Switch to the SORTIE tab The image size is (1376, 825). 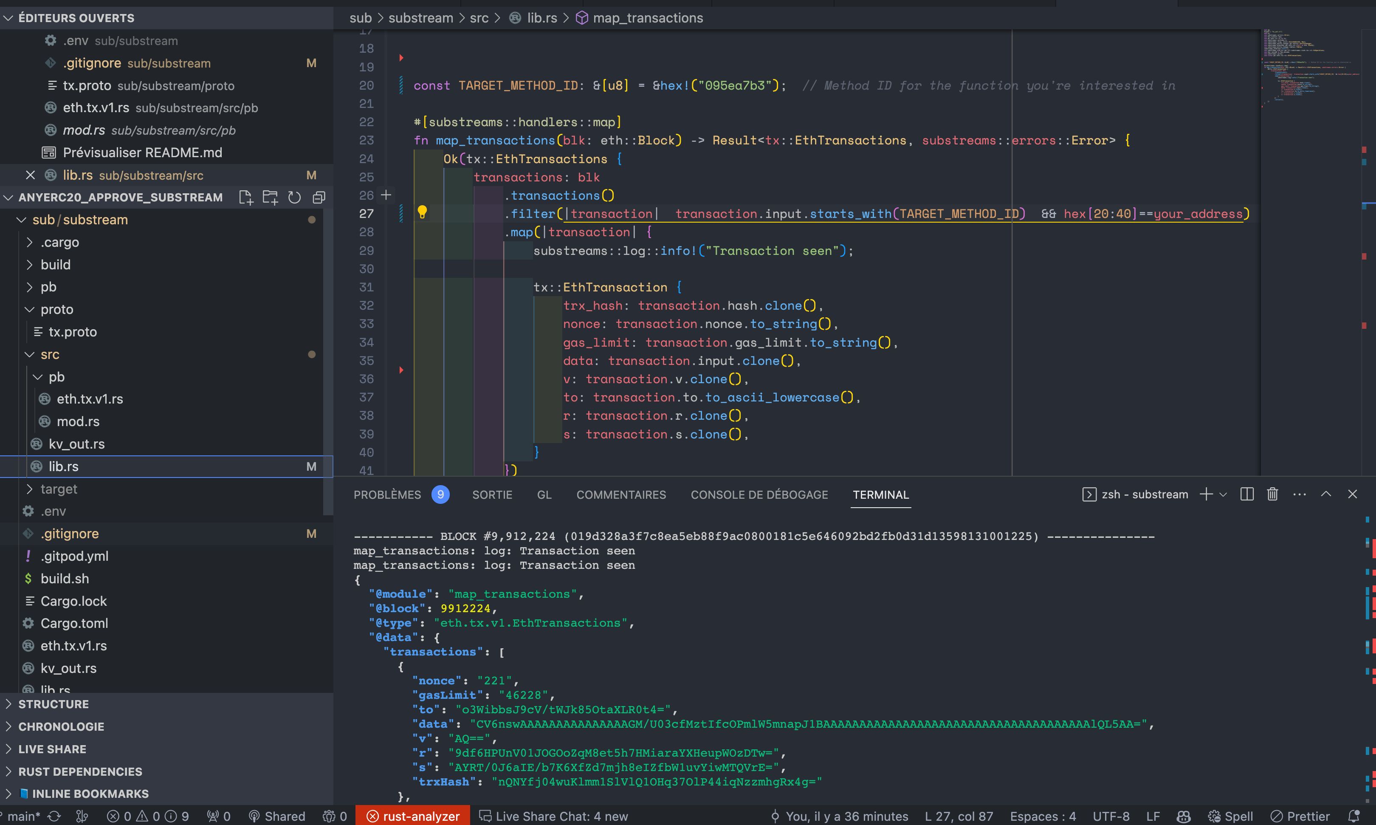pyautogui.click(x=492, y=494)
